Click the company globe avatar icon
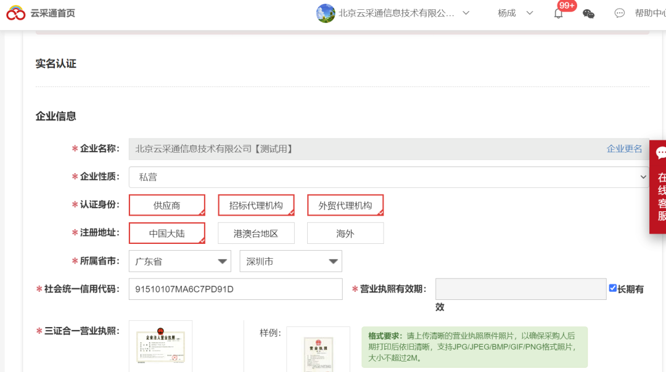666x372 pixels. [326, 13]
